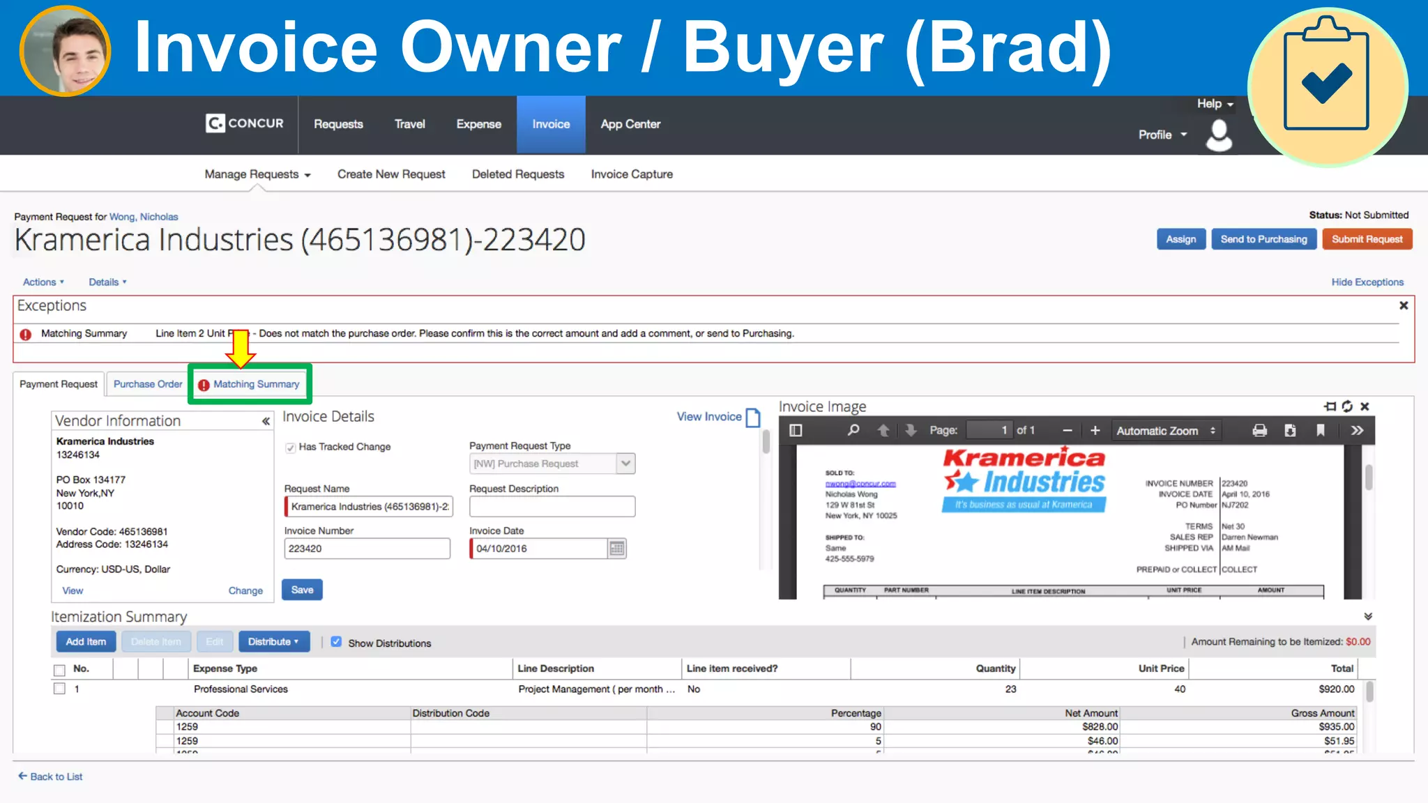Open the Invoice Date calendar picker
Image resolution: width=1428 pixels, height=803 pixels.
click(617, 549)
